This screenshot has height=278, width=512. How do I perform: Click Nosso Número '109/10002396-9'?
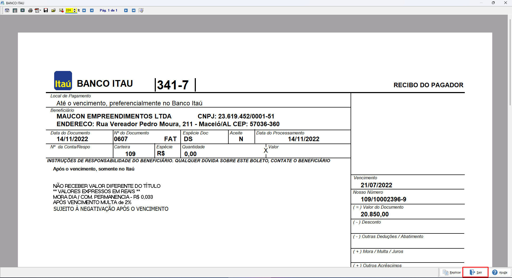coord(384,199)
